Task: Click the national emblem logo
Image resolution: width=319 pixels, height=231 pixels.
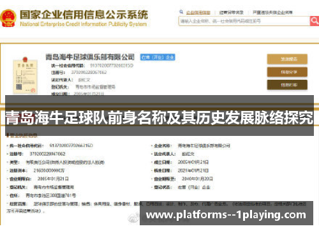Action: click(8, 19)
